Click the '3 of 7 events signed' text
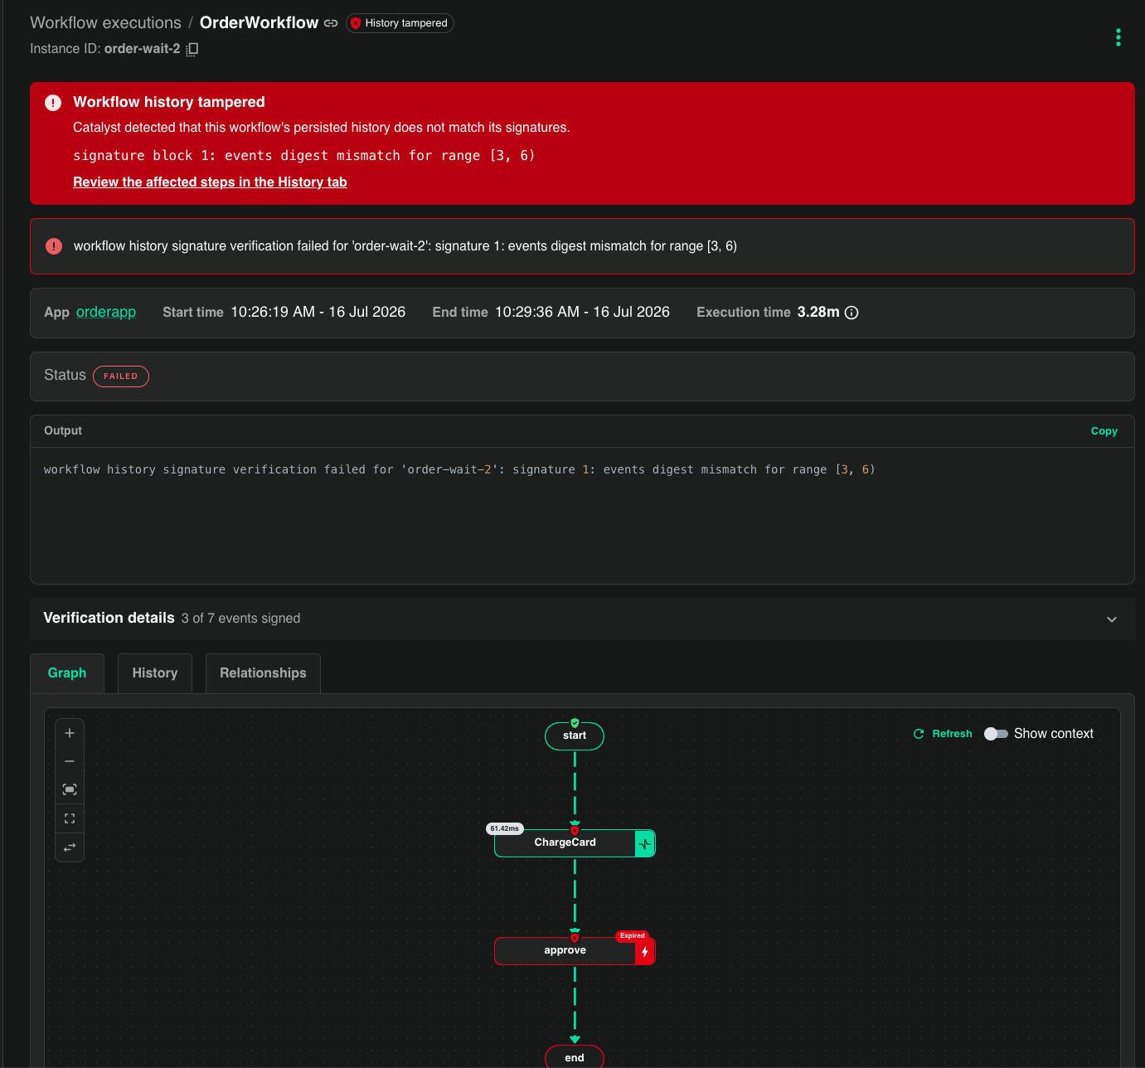The height and width of the screenshot is (1068, 1145). pos(241,619)
